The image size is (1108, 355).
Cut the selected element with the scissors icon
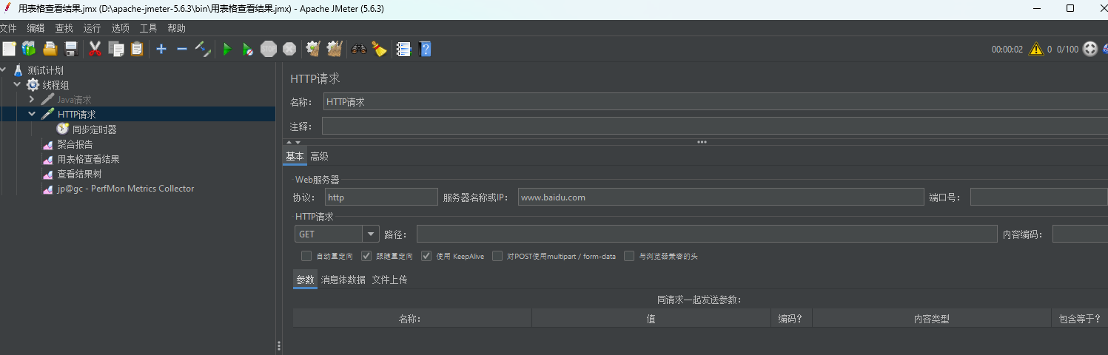(95, 49)
